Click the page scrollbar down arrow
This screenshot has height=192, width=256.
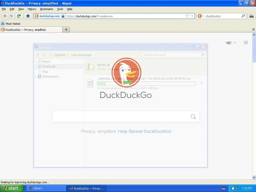click(x=254, y=177)
